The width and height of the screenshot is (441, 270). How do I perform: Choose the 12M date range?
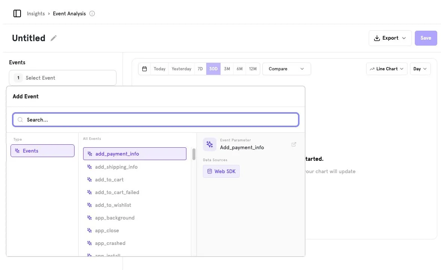click(253, 69)
